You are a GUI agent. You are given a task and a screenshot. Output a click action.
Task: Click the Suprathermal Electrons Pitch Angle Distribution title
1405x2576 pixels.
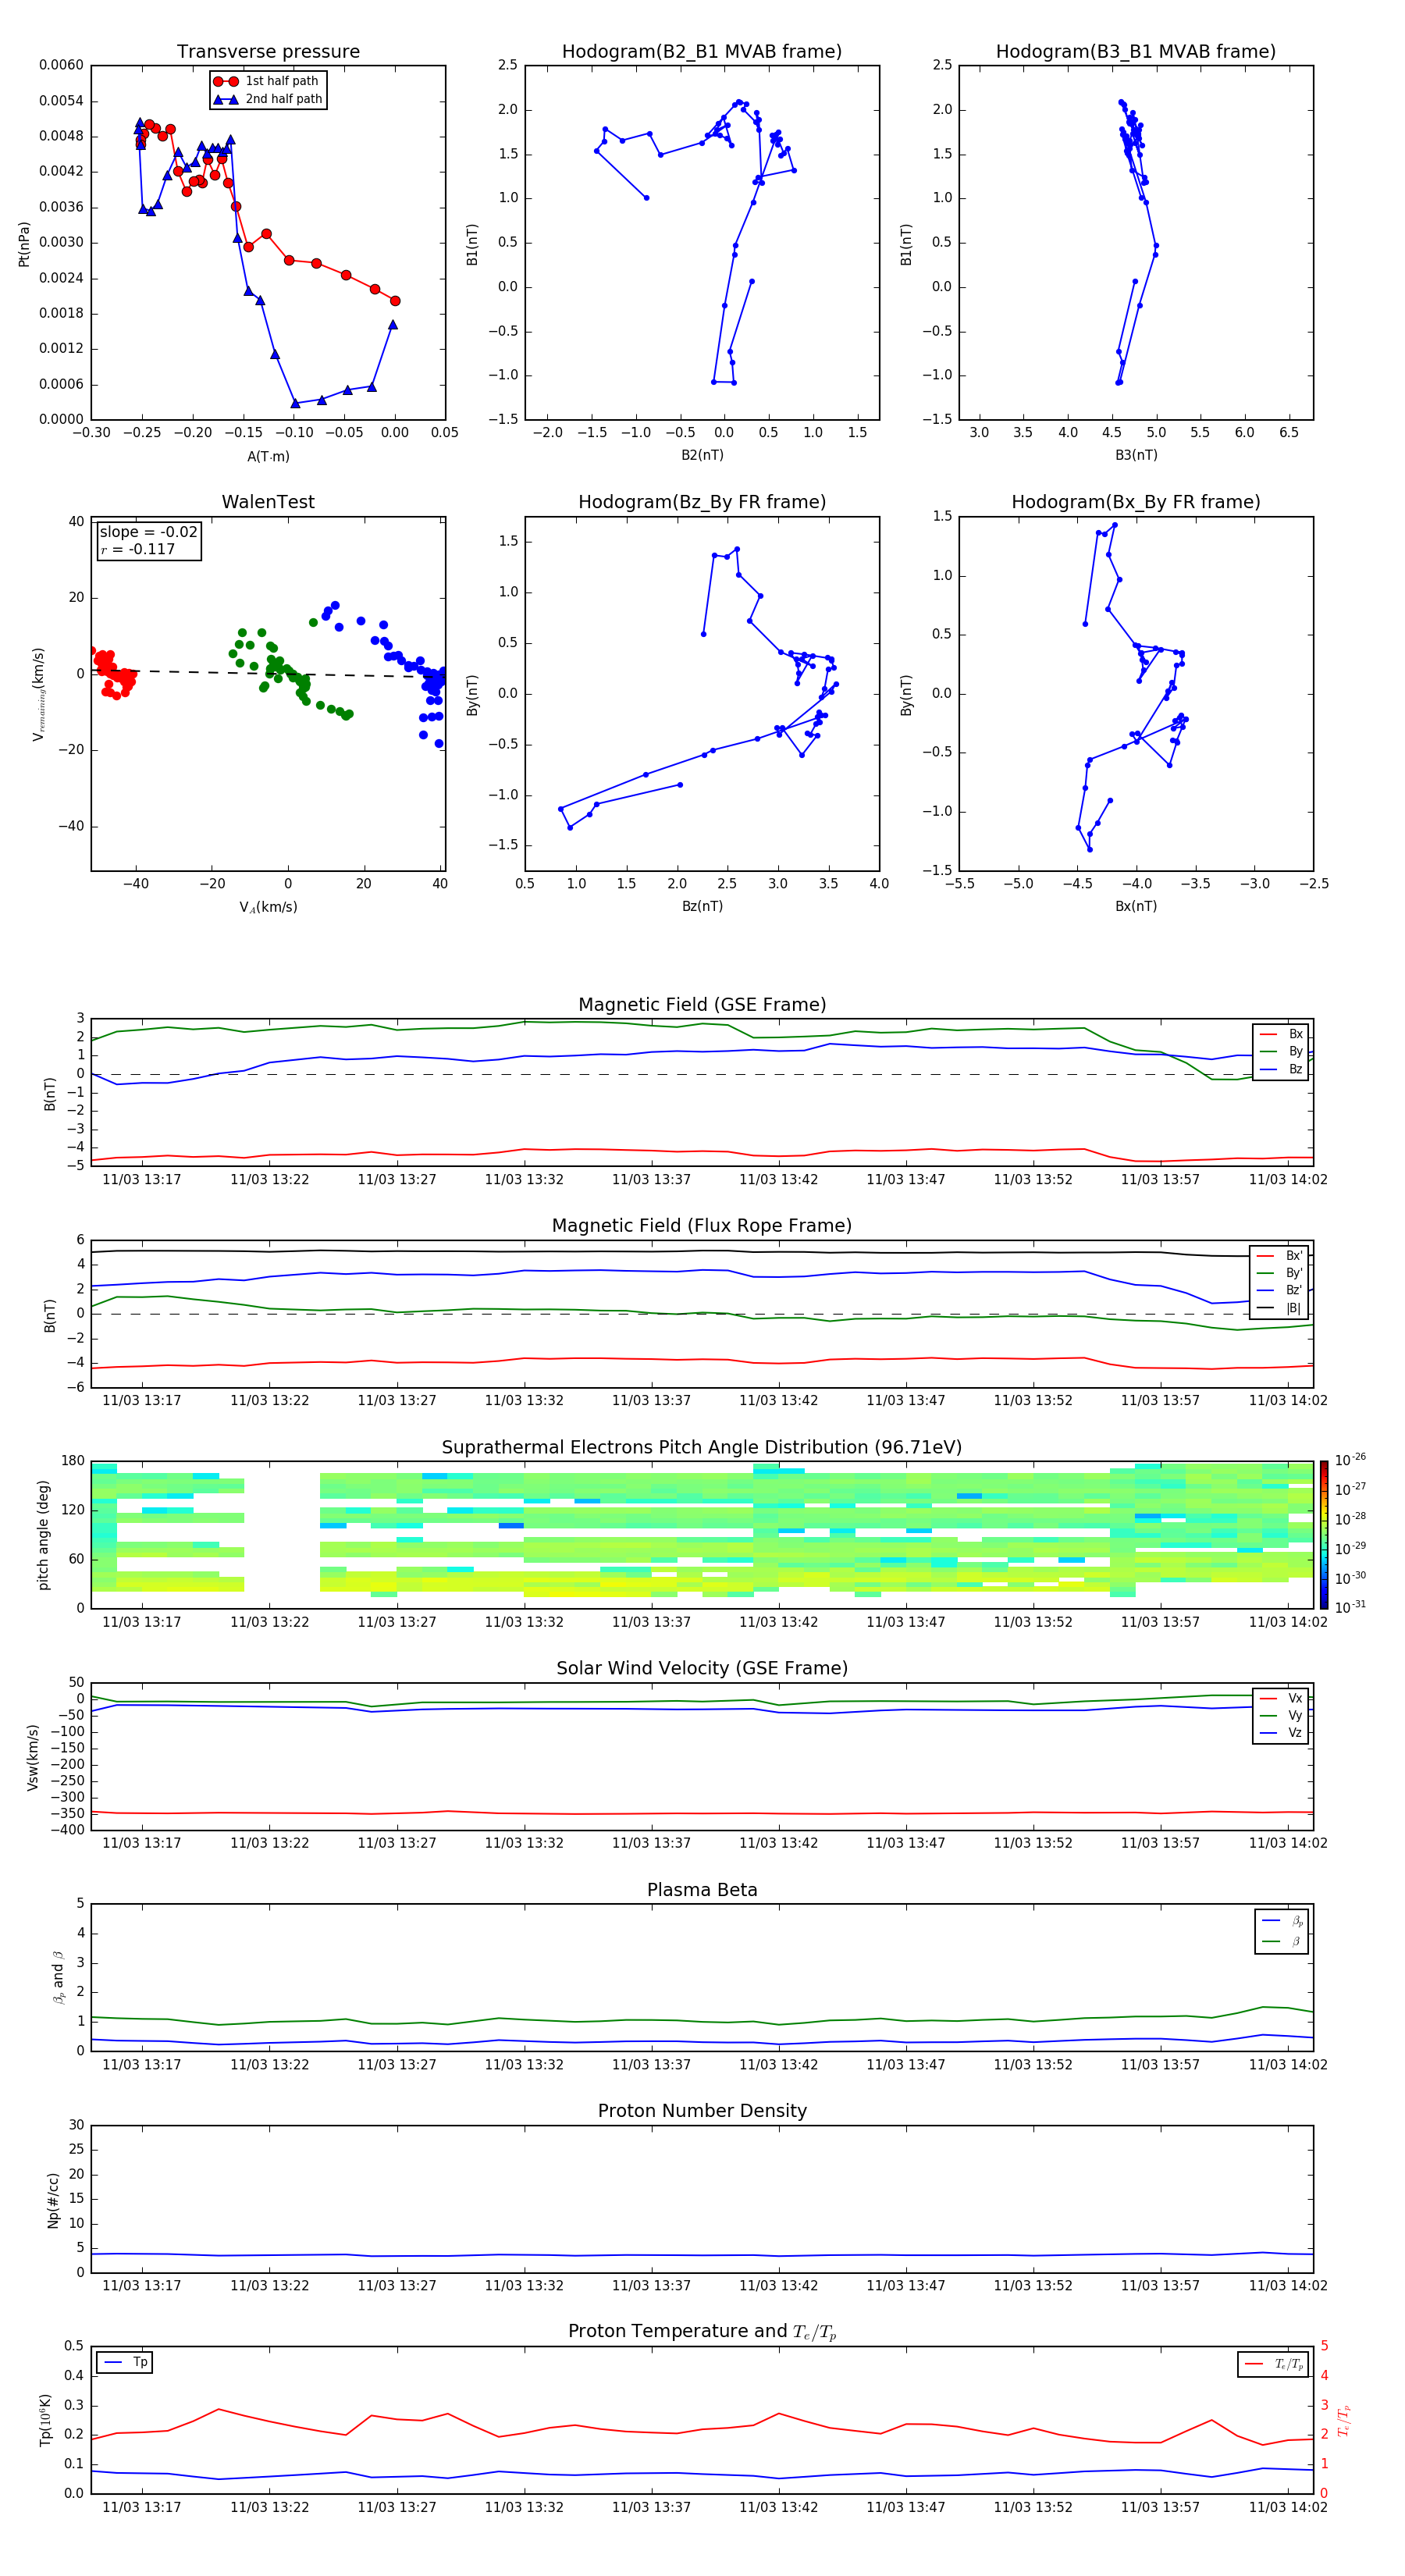click(x=702, y=1447)
